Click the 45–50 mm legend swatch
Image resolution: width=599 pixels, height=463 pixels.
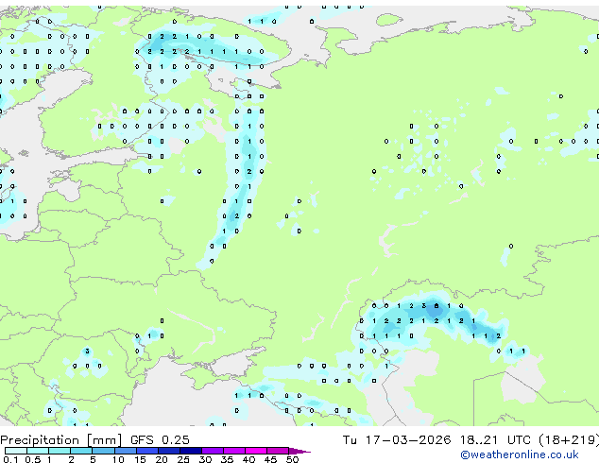point(278,451)
